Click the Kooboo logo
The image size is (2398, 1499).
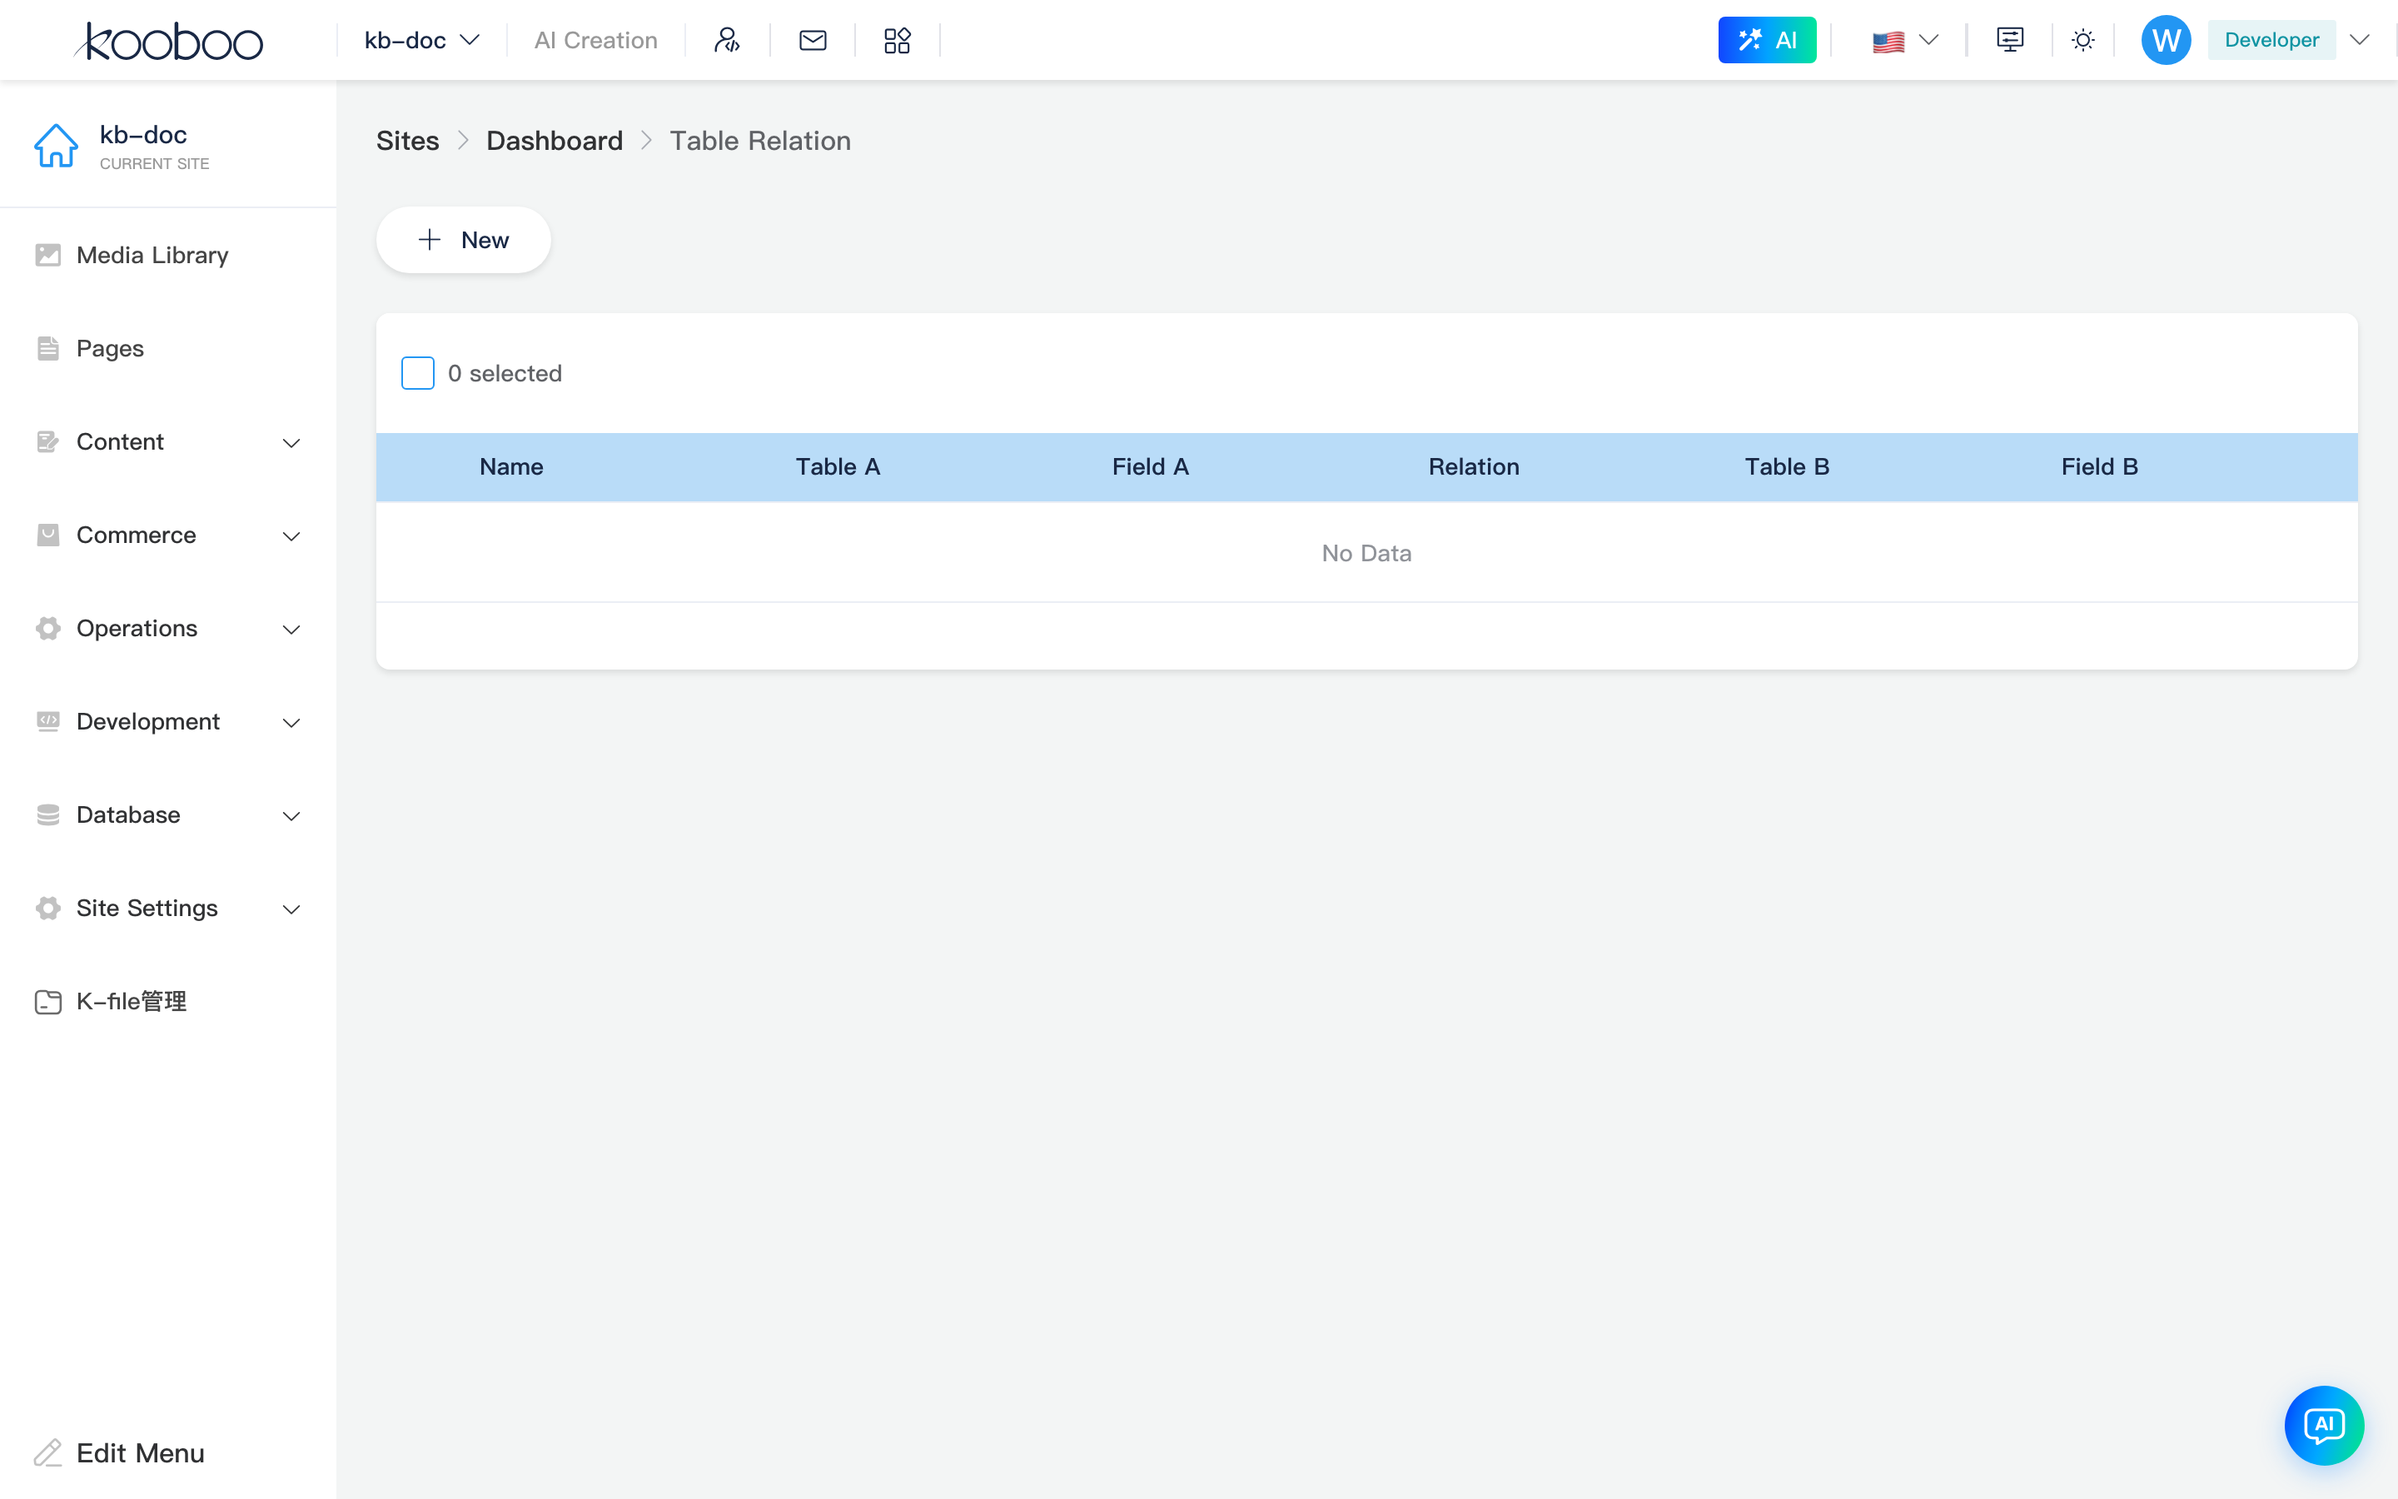click(170, 41)
